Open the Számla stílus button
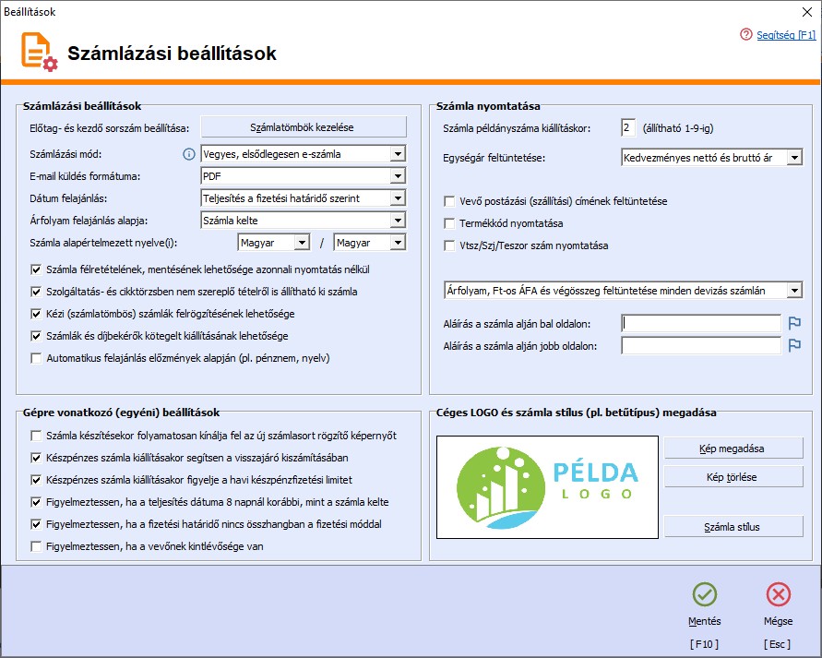The width and height of the screenshot is (822, 658). point(733,527)
